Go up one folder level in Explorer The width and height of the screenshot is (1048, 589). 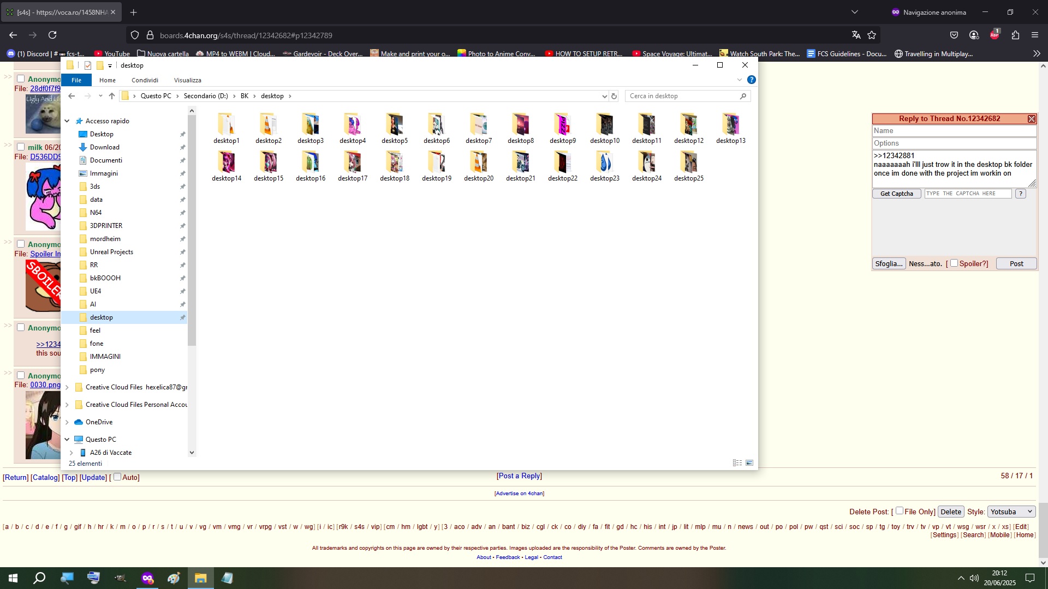(112, 96)
